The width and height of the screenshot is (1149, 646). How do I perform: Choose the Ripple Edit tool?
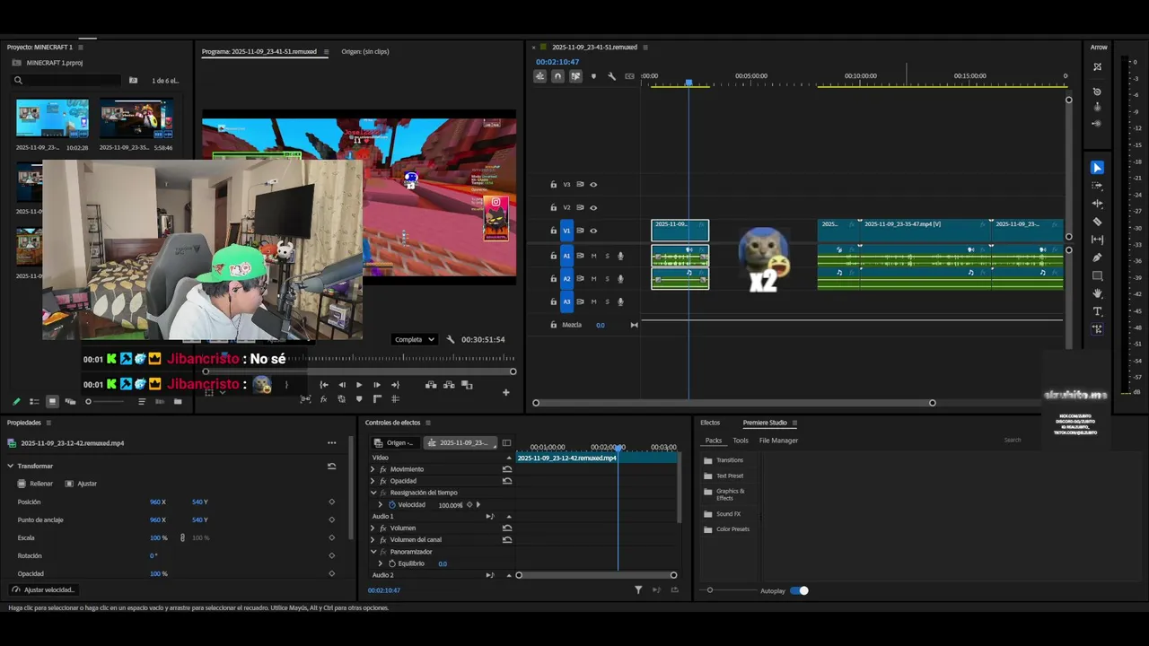point(1097,204)
